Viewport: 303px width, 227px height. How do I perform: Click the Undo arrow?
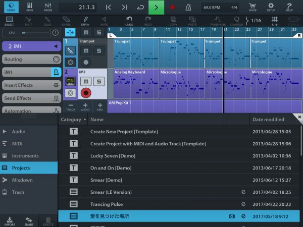click(x=129, y=21)
